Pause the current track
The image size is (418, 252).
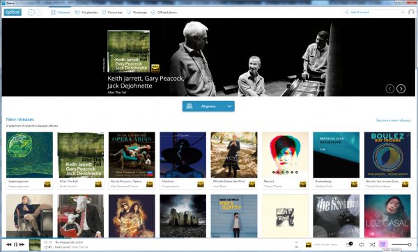16,244
